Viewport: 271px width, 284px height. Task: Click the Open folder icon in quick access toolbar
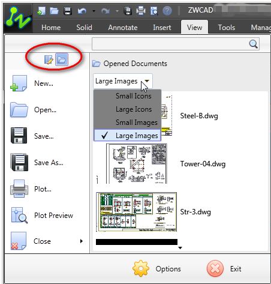click(54, 11)
